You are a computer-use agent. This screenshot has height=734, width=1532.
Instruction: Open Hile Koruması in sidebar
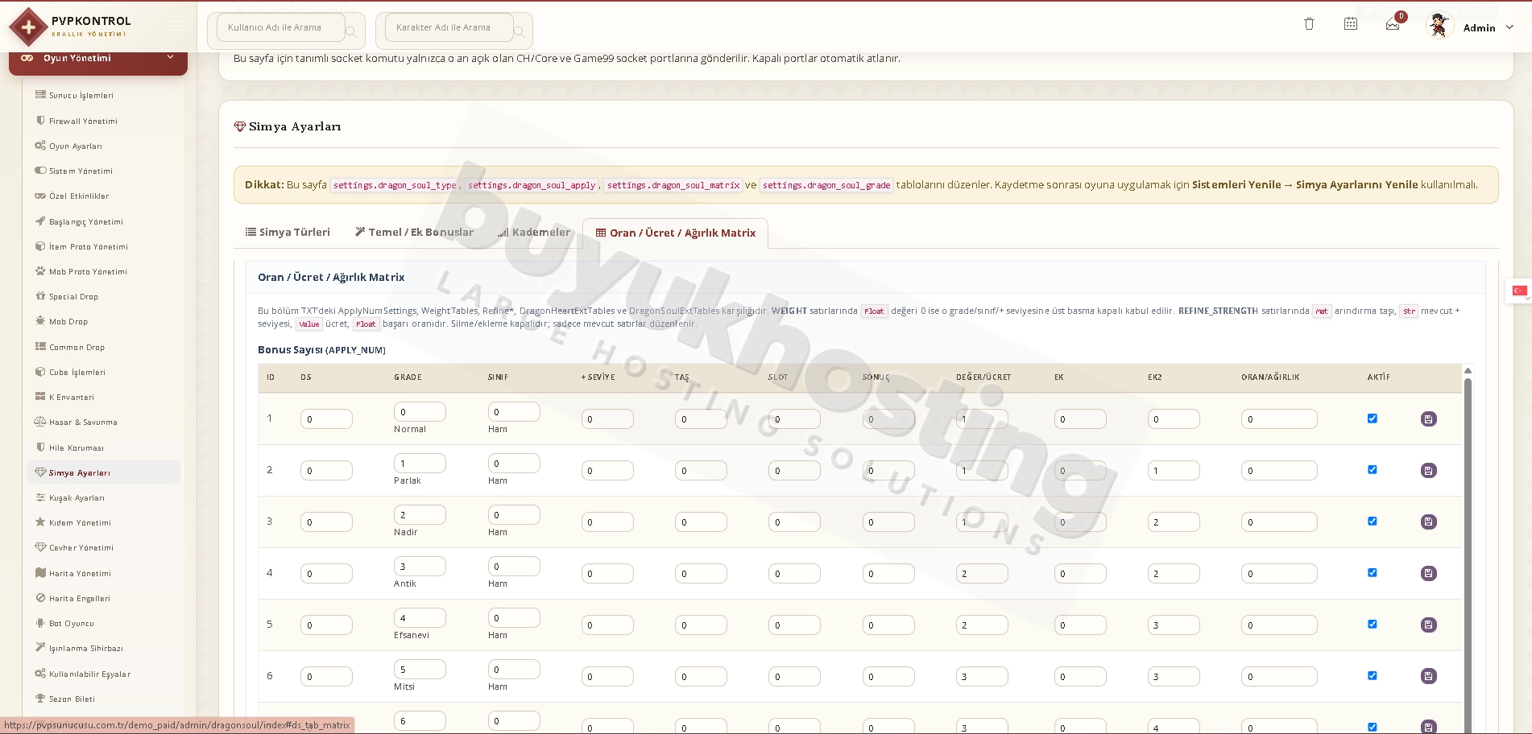[77, 448]
